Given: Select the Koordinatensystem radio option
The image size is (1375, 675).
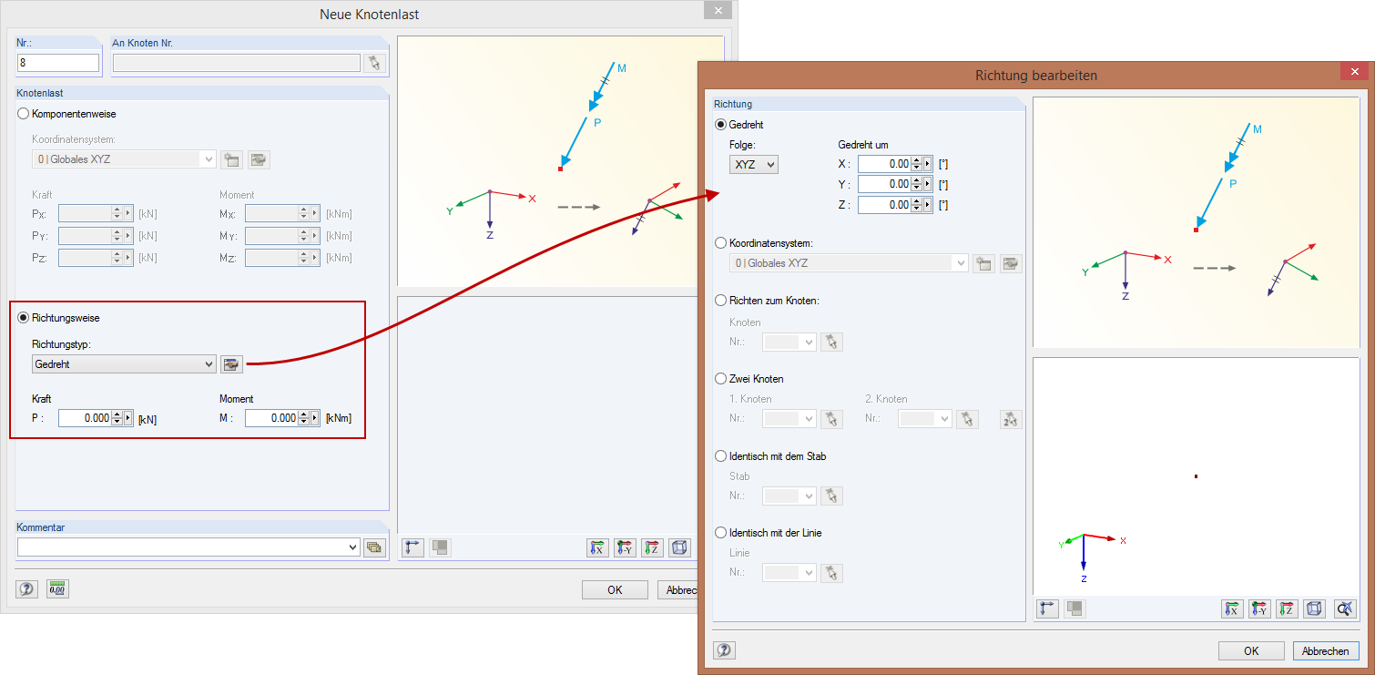Looking at the screenshot, I should point(721,243).
